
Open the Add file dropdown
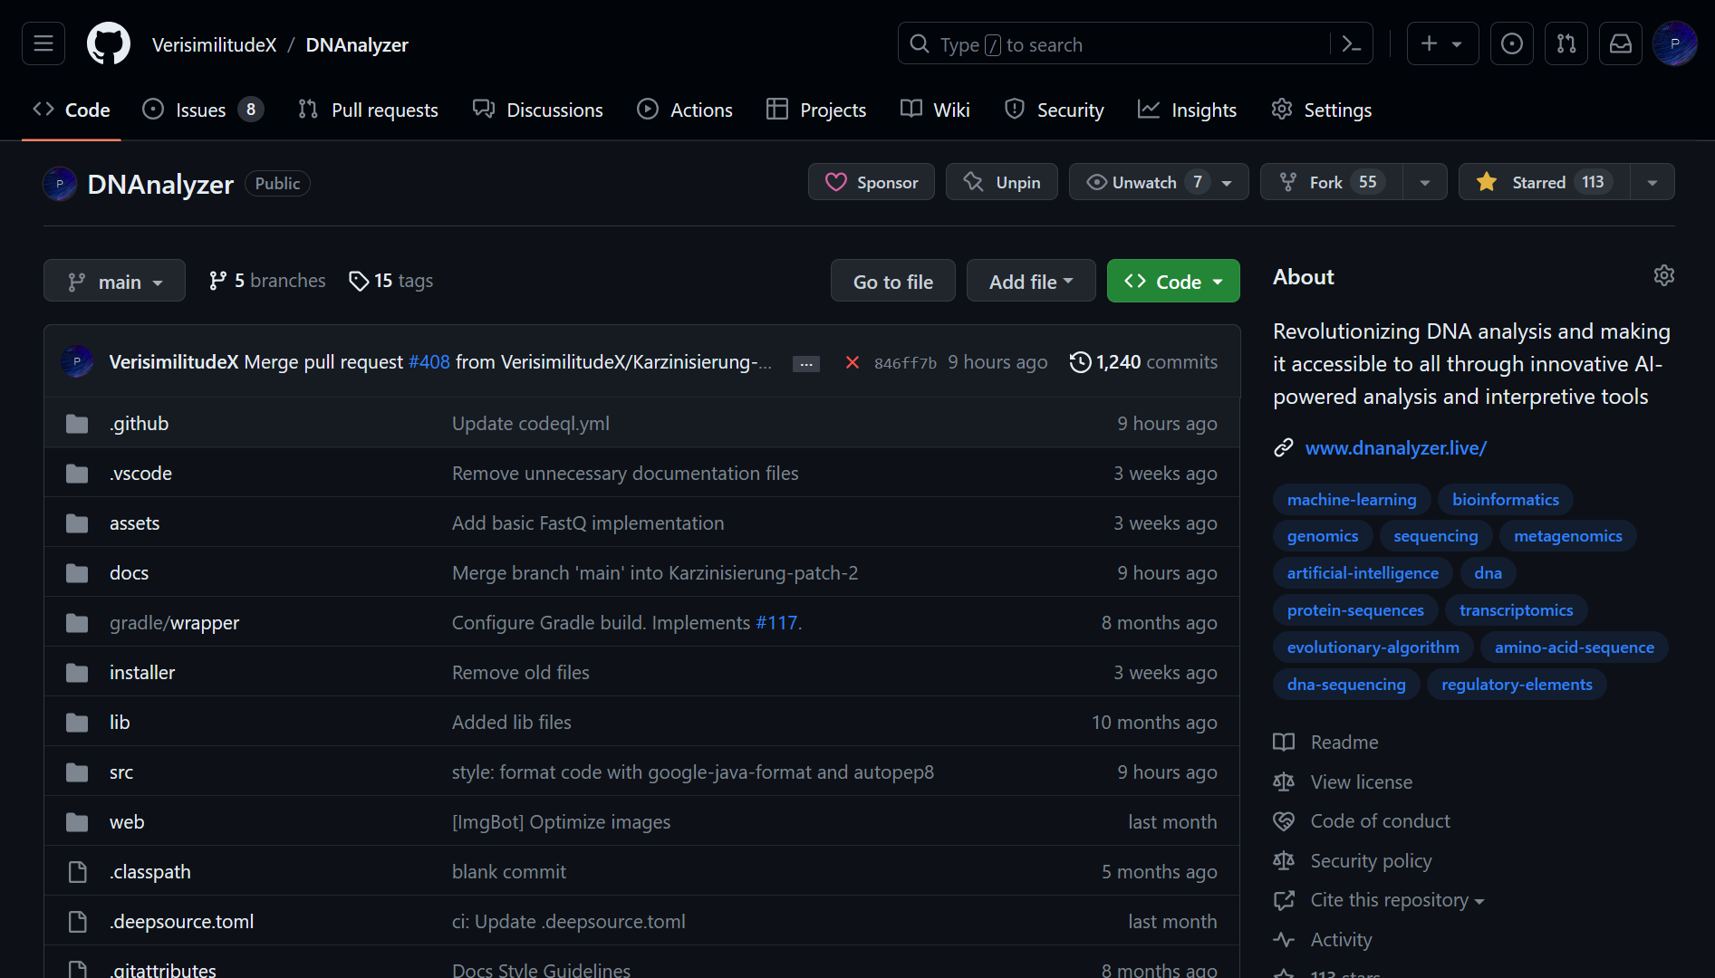tap(1031, 281)
